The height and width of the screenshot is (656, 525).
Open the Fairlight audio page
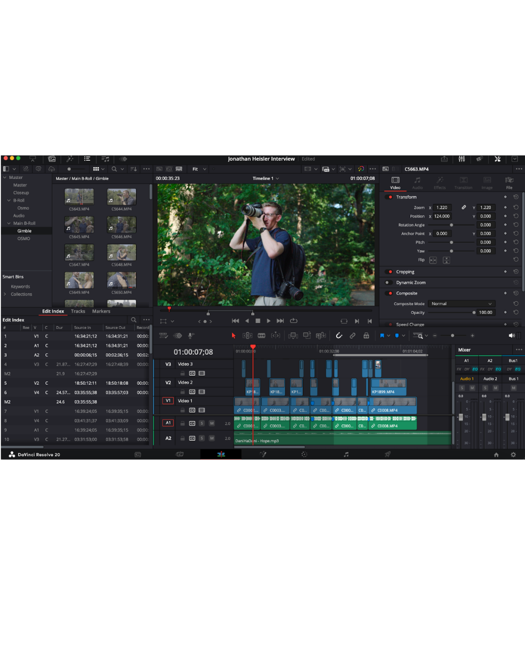346,454
